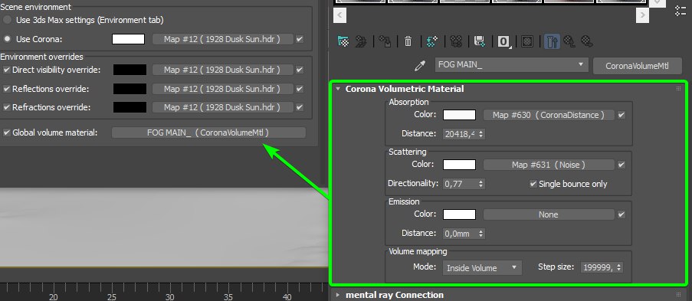Toggle the Use Corona map enable checkbox
Image resolution: width=692 pixels, height=301 pixels.
coord(300,39)
